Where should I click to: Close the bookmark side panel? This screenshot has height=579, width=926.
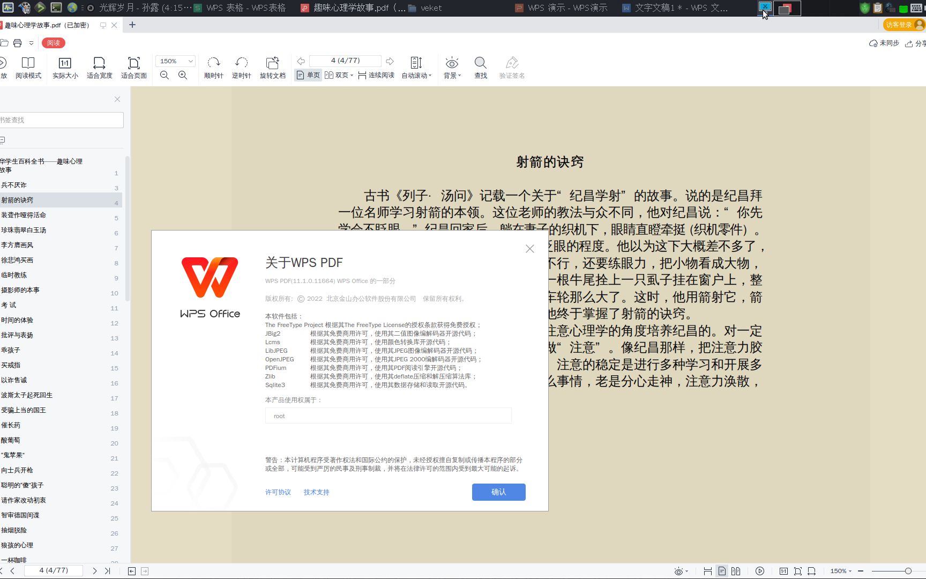click(x=117, y=99)
